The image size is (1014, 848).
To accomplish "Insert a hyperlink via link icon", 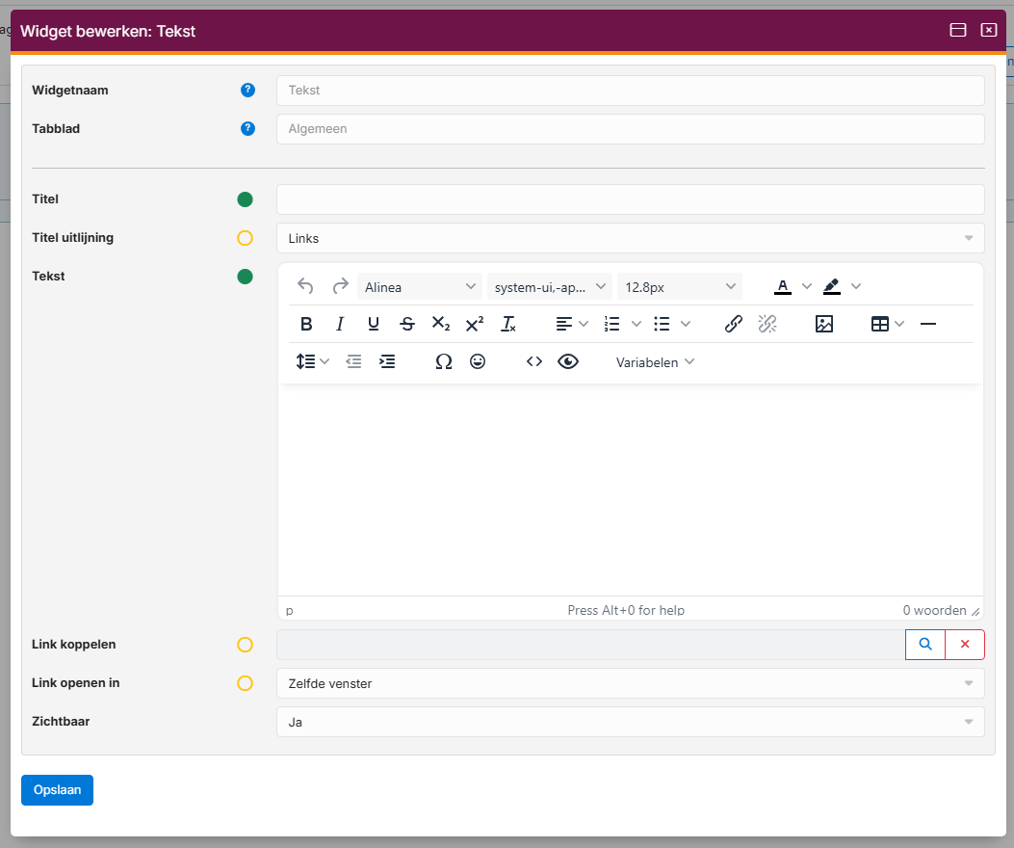I will [734, 324].
